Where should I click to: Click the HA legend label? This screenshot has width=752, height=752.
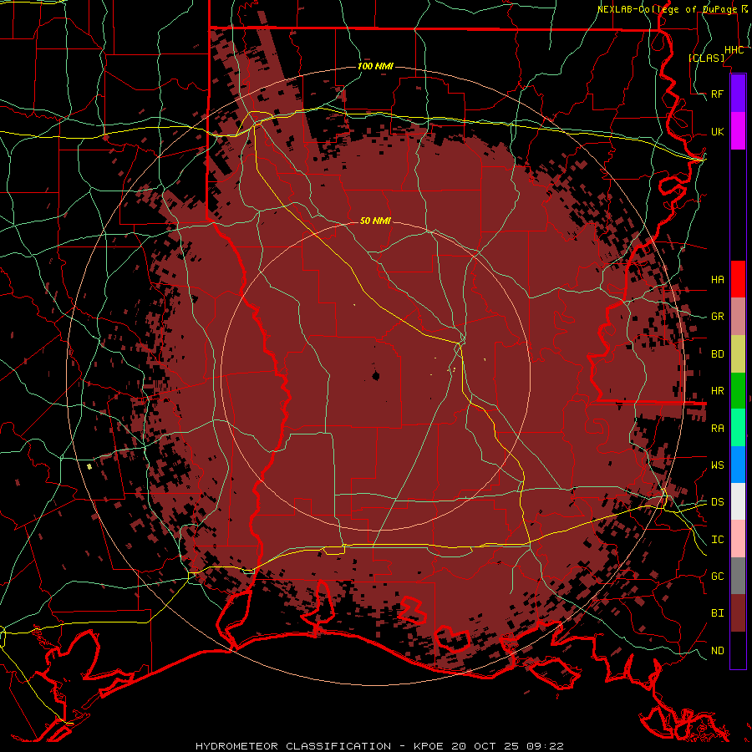tap(718, 279)
